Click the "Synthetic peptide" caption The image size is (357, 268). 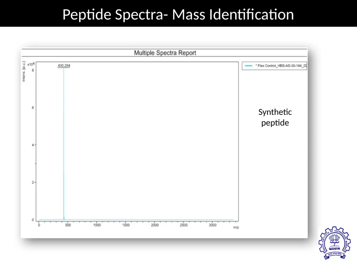(x=275, y=117)
